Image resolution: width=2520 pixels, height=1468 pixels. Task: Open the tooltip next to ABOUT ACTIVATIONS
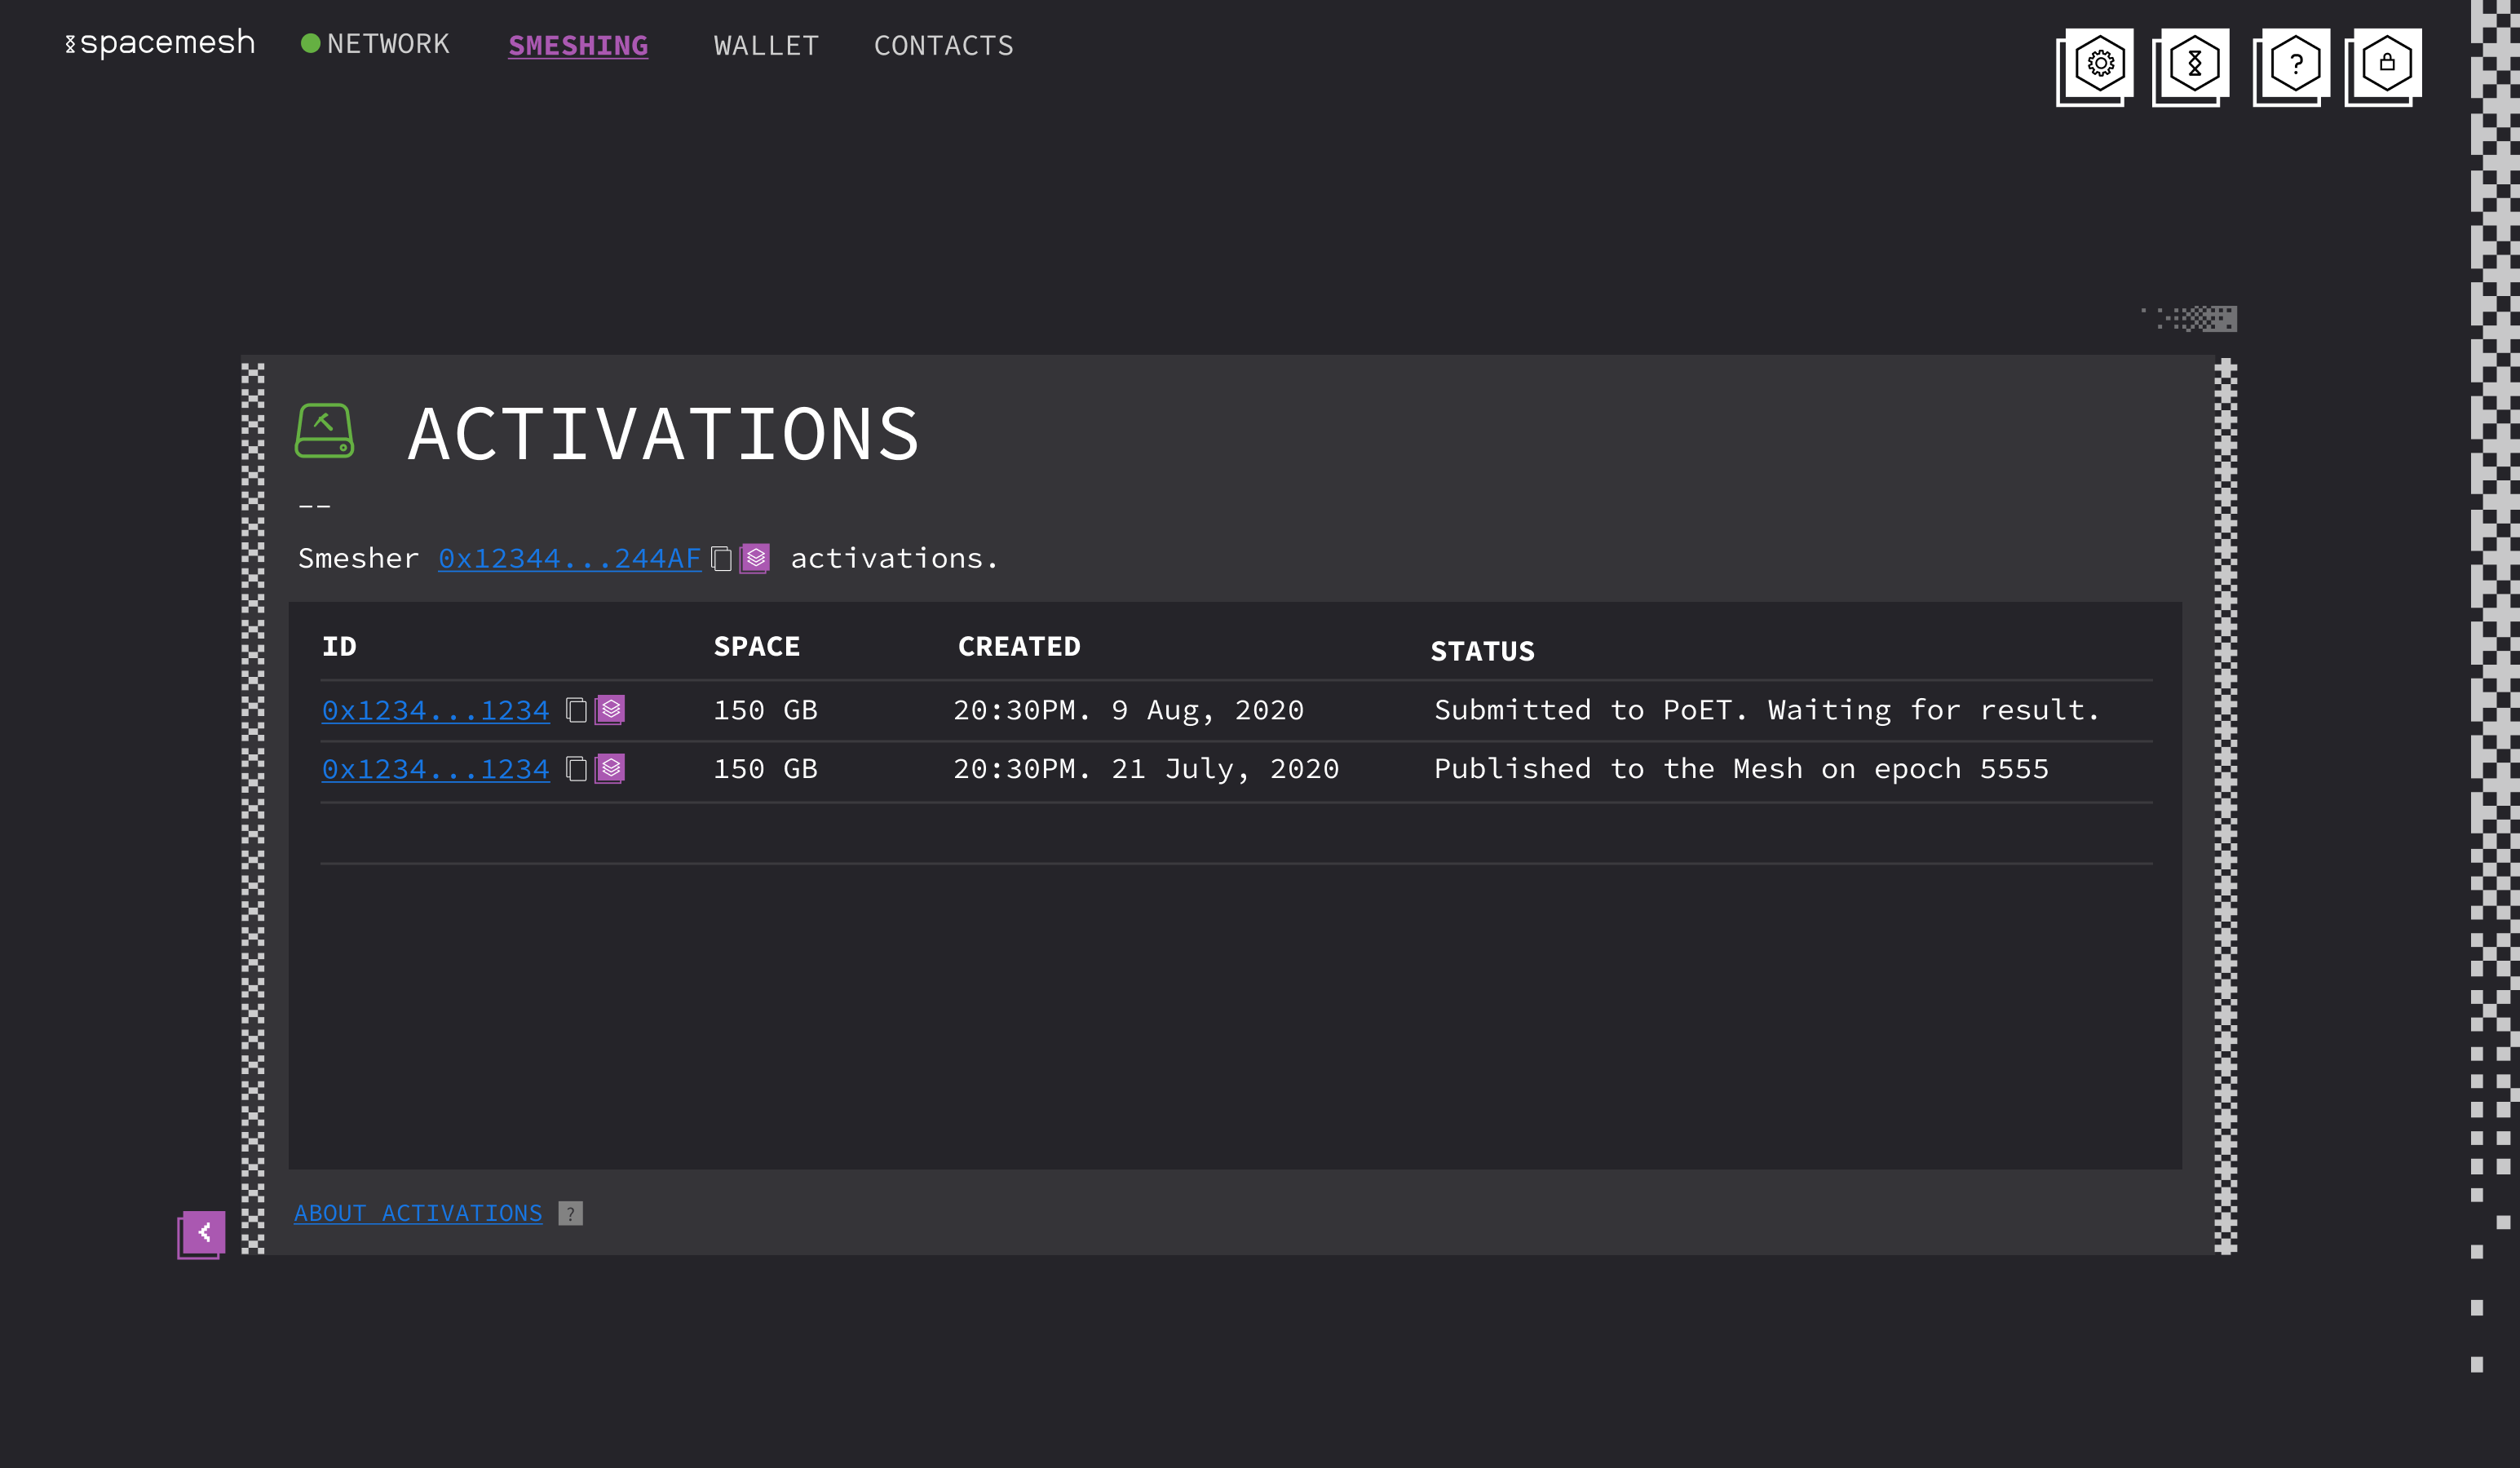coord(569,1213)
